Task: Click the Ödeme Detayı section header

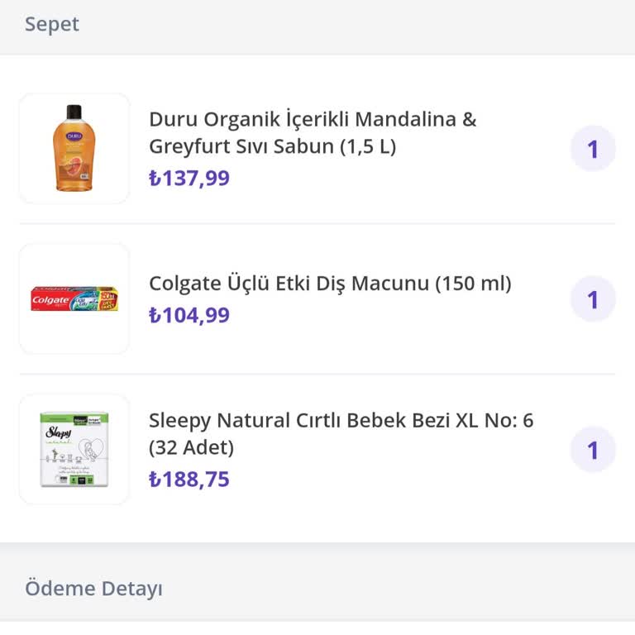Action: pos(93,589)
